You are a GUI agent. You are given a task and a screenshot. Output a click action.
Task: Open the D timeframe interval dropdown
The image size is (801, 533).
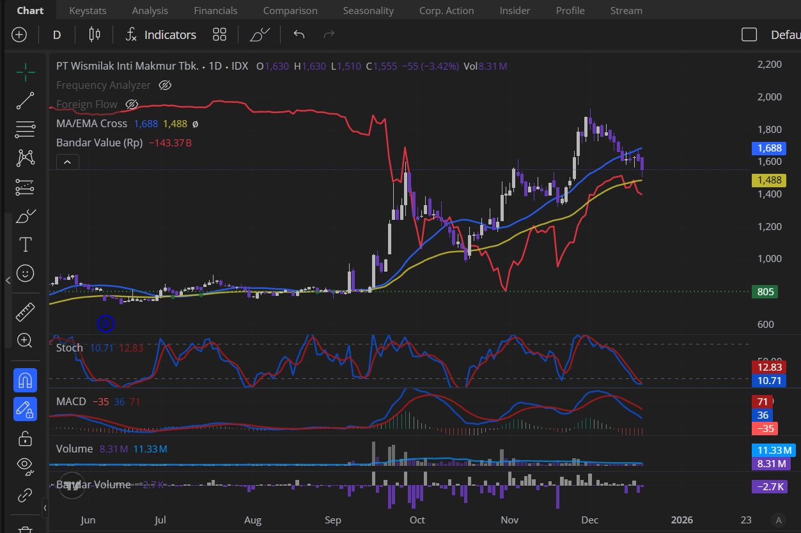tap(57, 35)
